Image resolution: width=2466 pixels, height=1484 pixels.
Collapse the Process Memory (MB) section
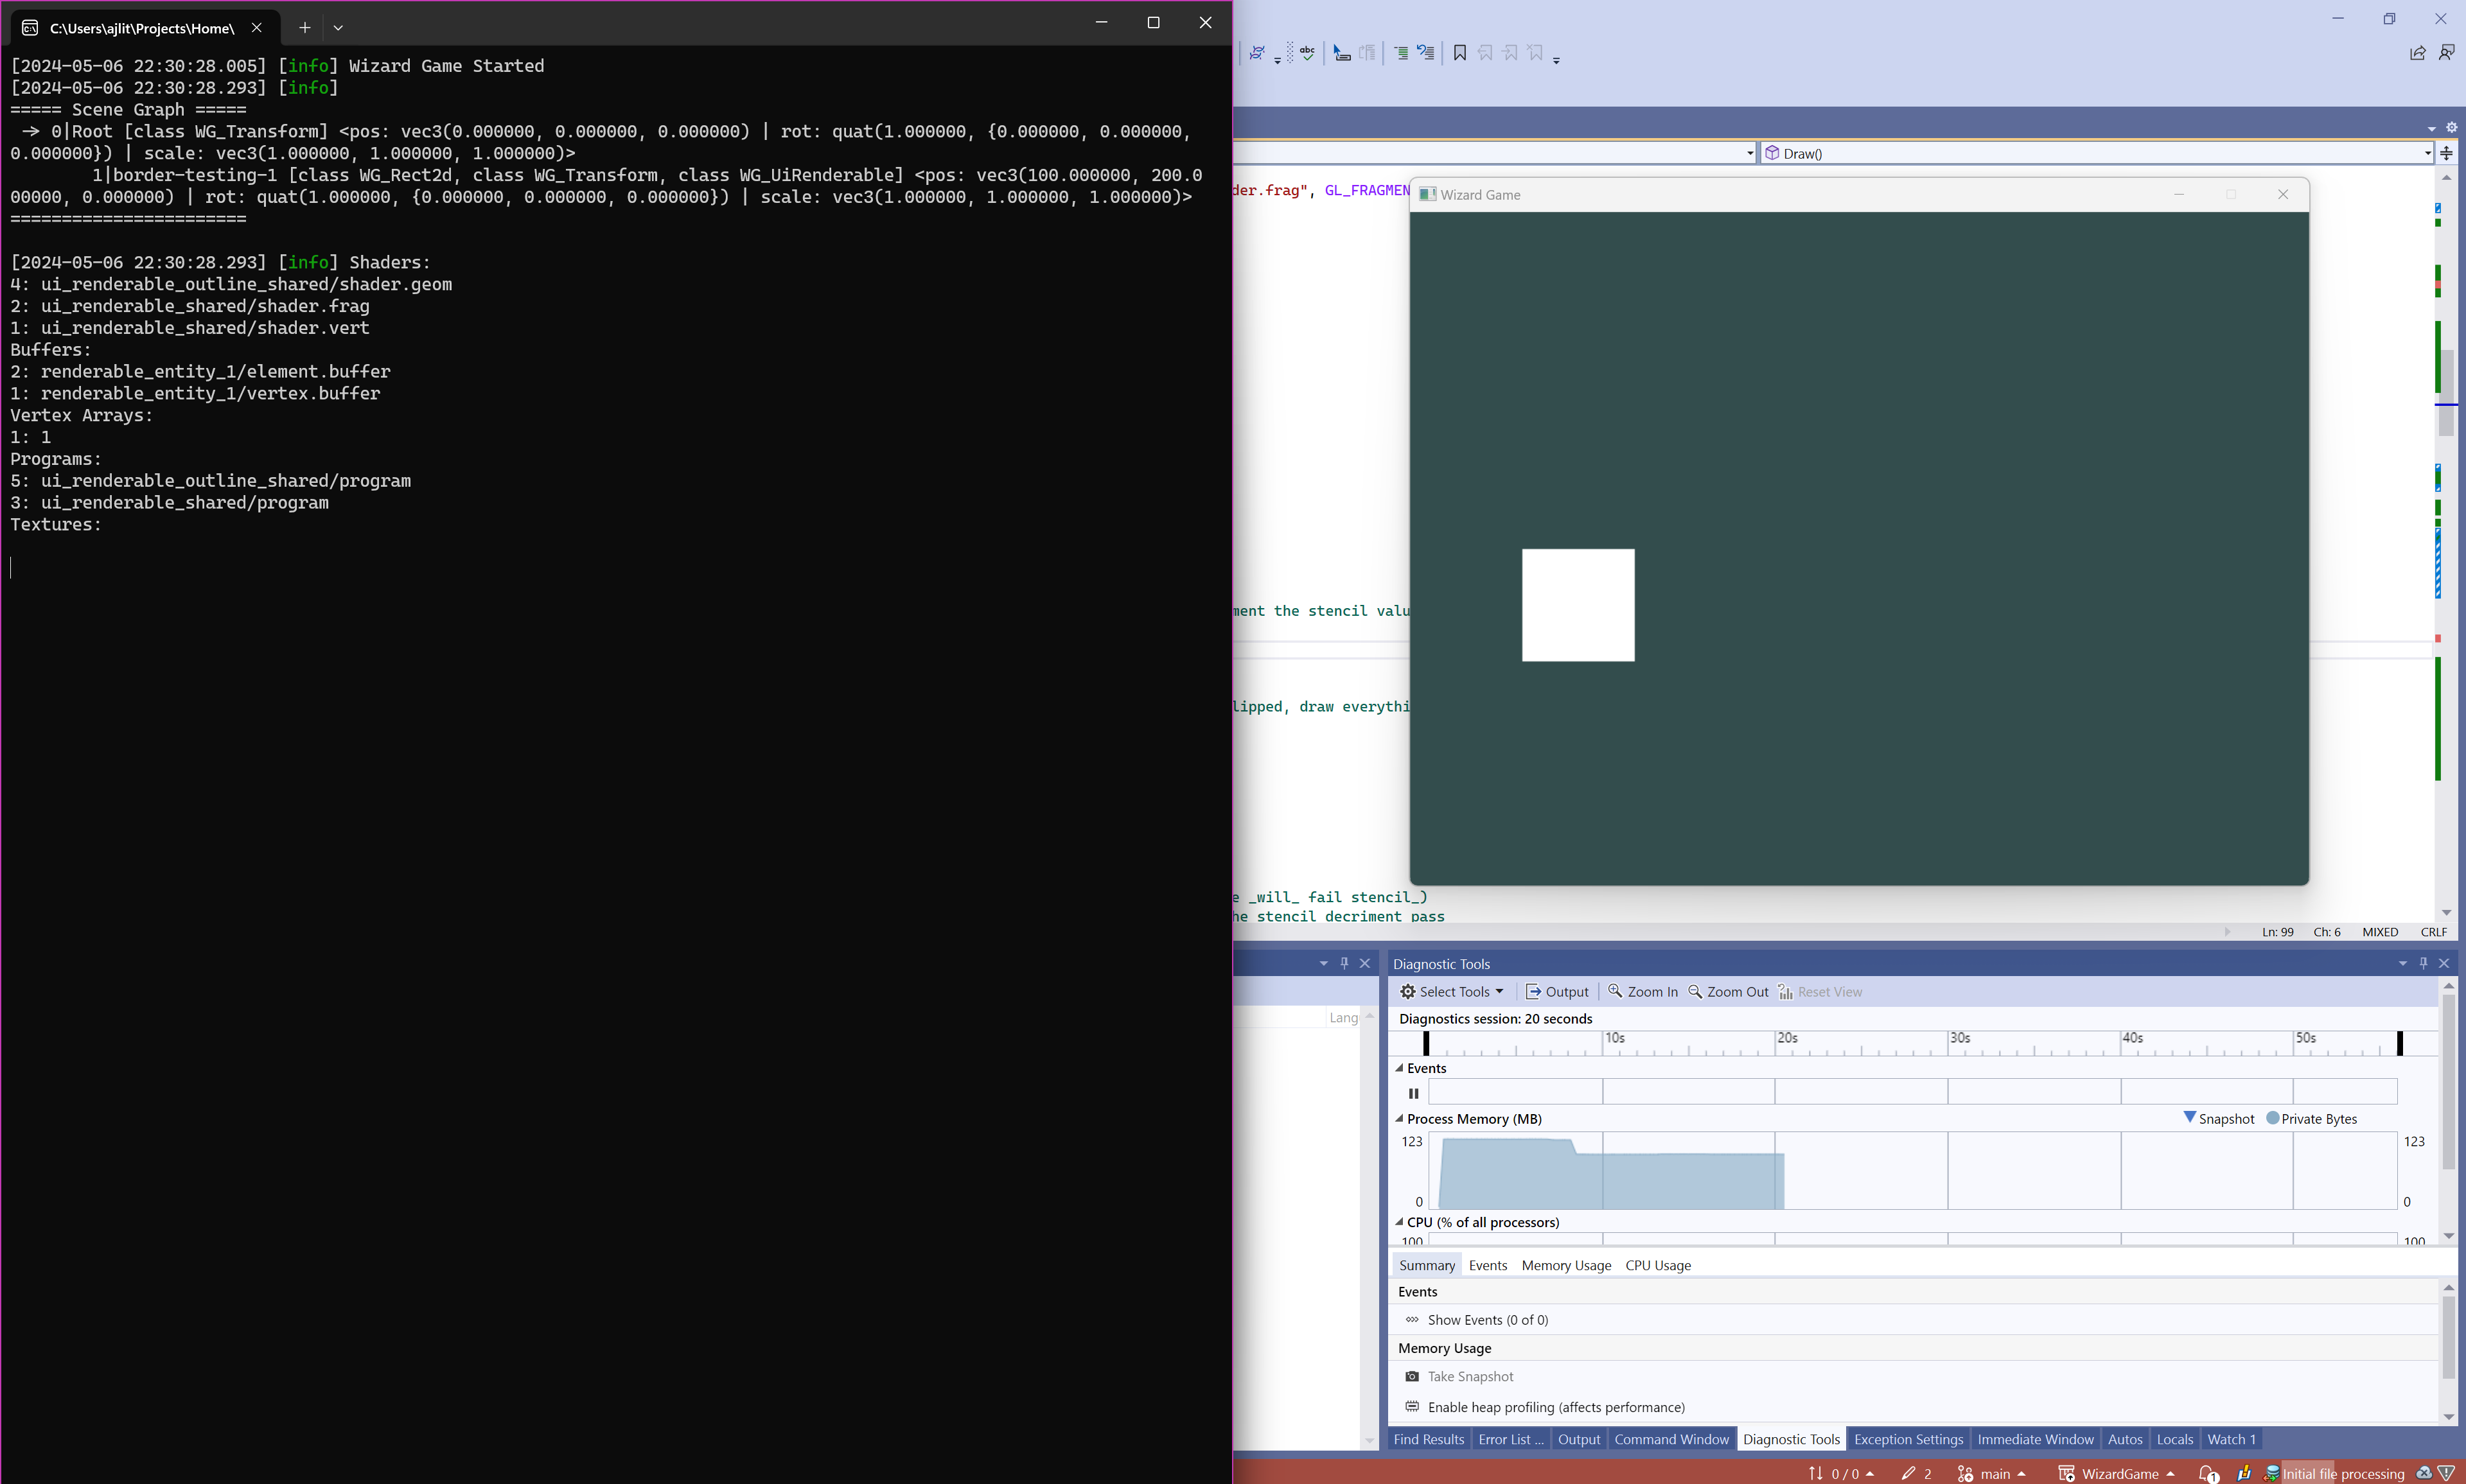tap(1399, 1118)
